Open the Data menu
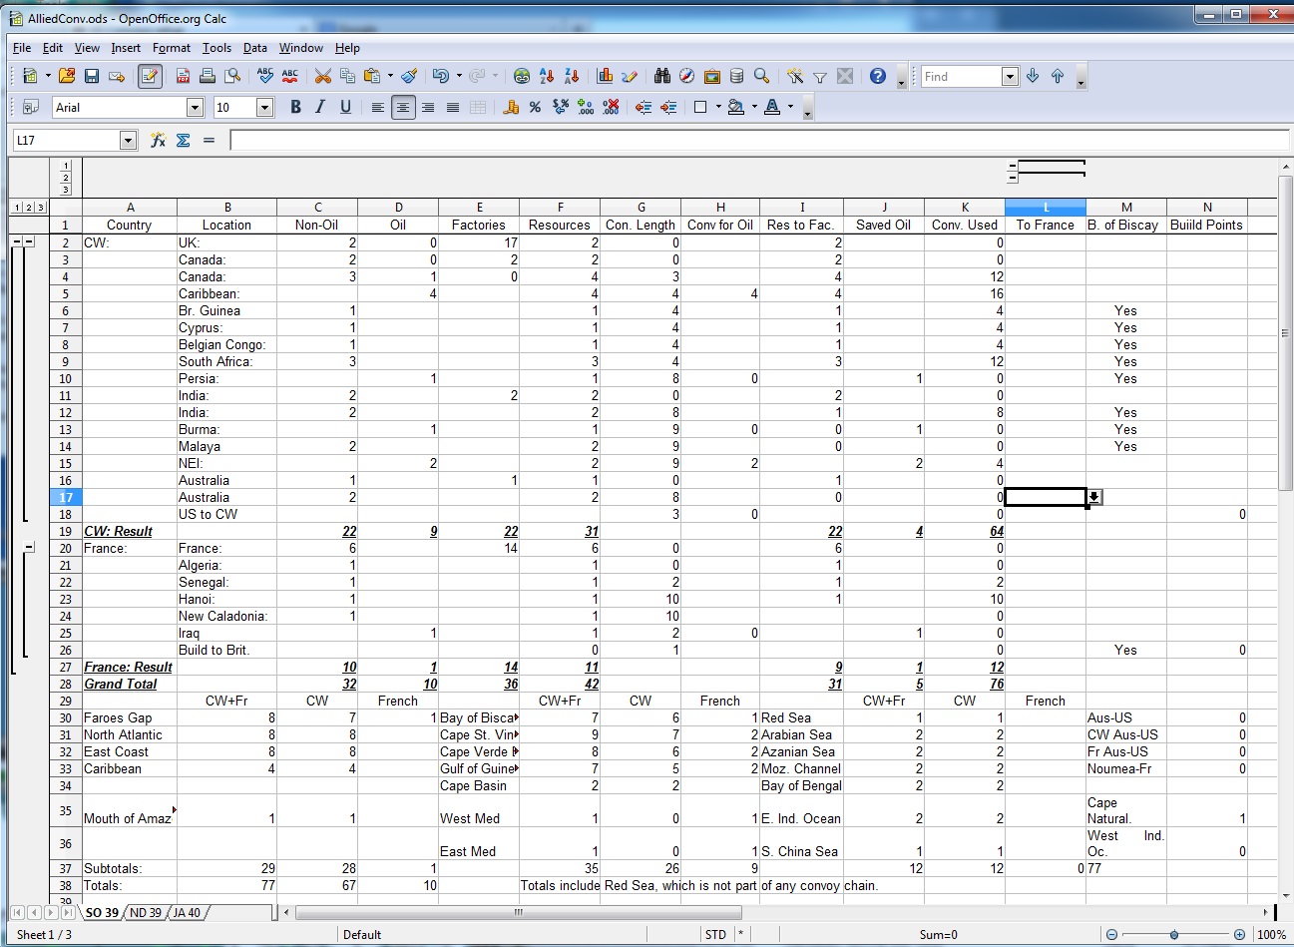 tap(256, 48)
